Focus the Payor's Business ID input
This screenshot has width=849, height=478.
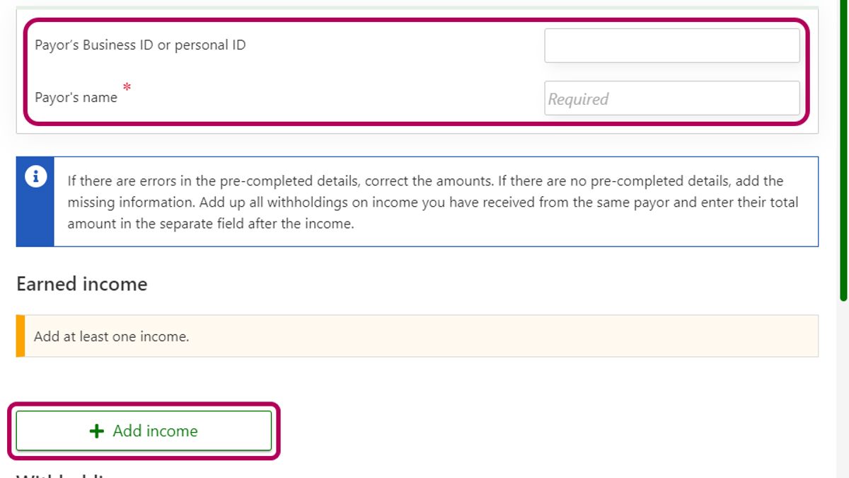(x=671, y=46)
